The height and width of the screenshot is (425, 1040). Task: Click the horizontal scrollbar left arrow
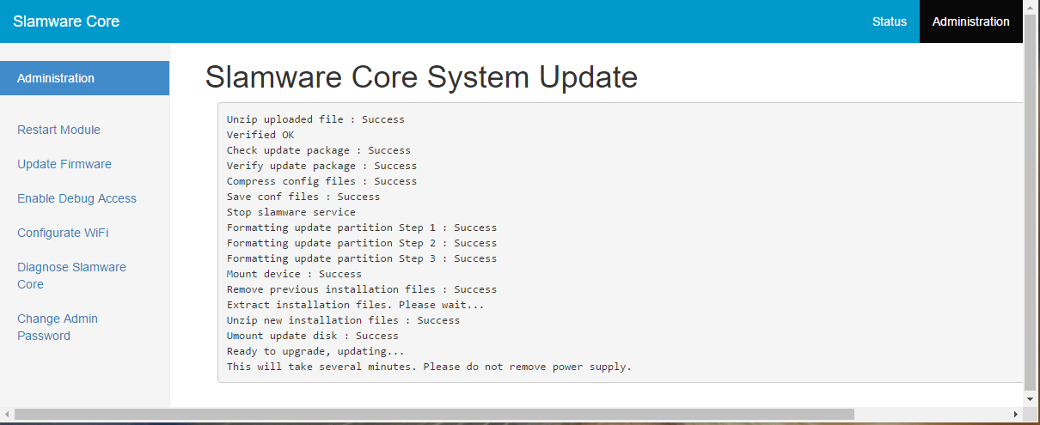tap(7, 415)
